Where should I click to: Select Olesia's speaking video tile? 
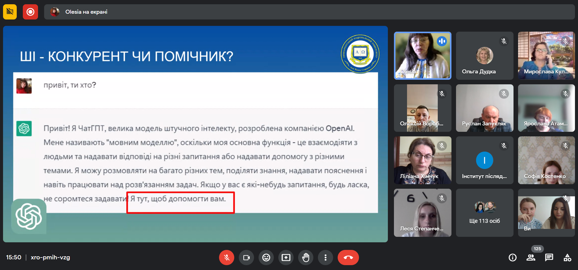click(423, 56)
